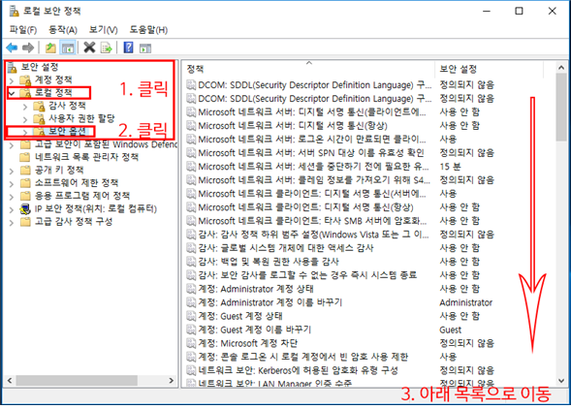Click the policy icon beside 계정: Administrator 계정 상태

(191, 289)
